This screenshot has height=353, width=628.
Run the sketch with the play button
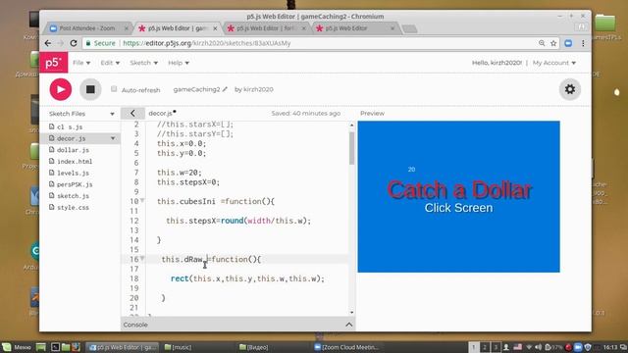pos(61,89)
